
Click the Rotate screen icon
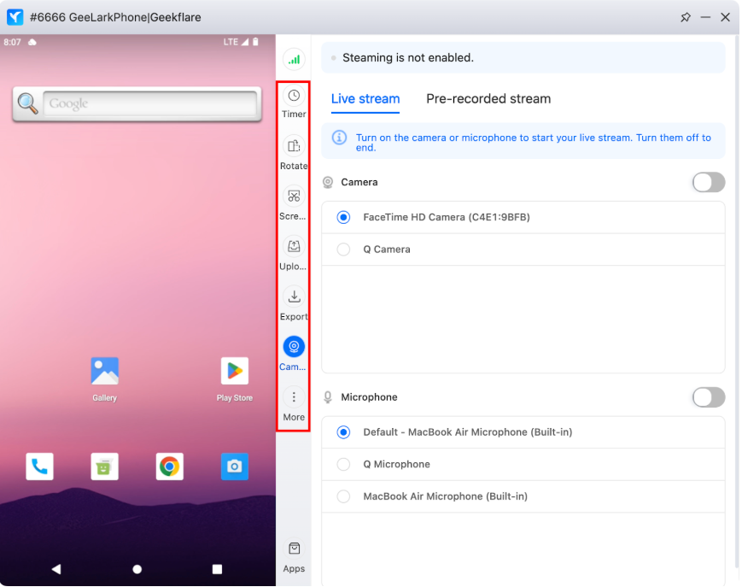[294, 146]
